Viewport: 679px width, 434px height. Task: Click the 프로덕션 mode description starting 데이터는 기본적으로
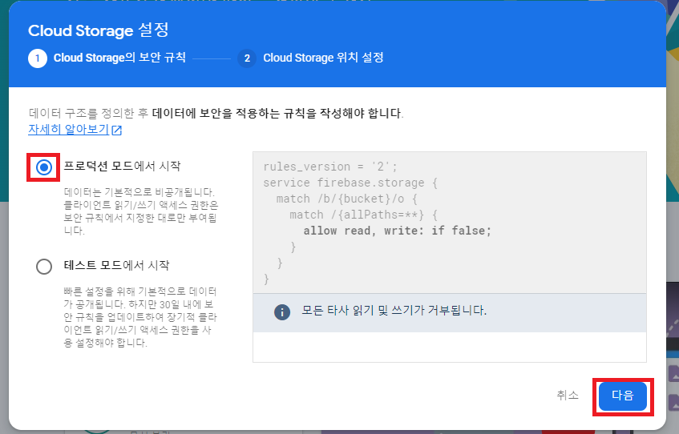(x=141, y=211)
